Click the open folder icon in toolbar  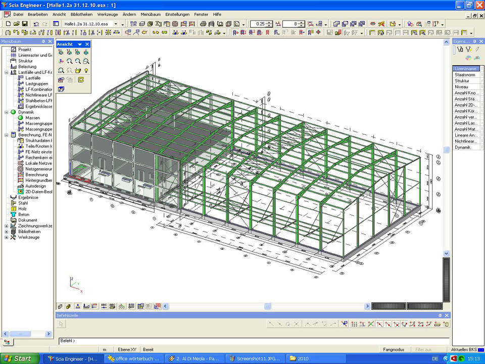pyautogui.click(x=16, y=24)
